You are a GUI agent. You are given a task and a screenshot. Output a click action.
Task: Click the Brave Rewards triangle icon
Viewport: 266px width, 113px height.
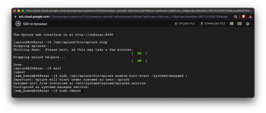250,17
